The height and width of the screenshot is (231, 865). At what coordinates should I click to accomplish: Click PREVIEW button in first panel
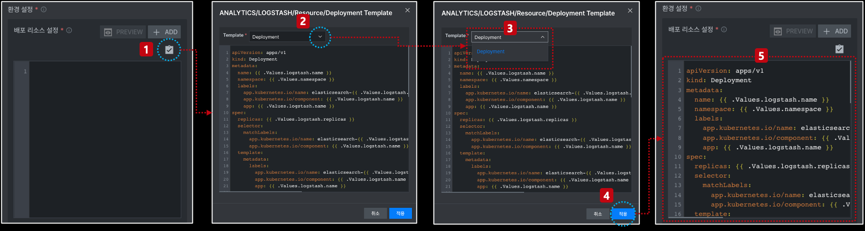click(124, 32)
